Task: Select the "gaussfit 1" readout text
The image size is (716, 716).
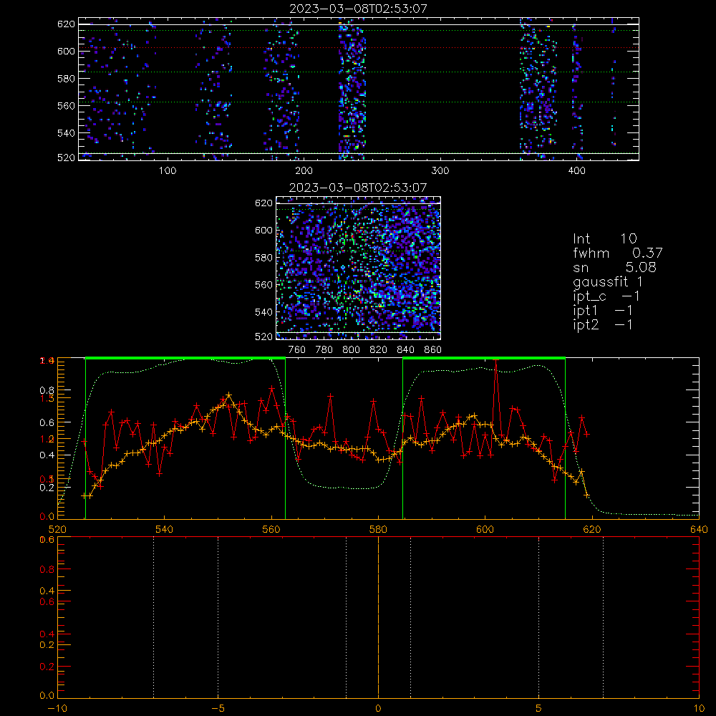Action: tap(608, 281)
